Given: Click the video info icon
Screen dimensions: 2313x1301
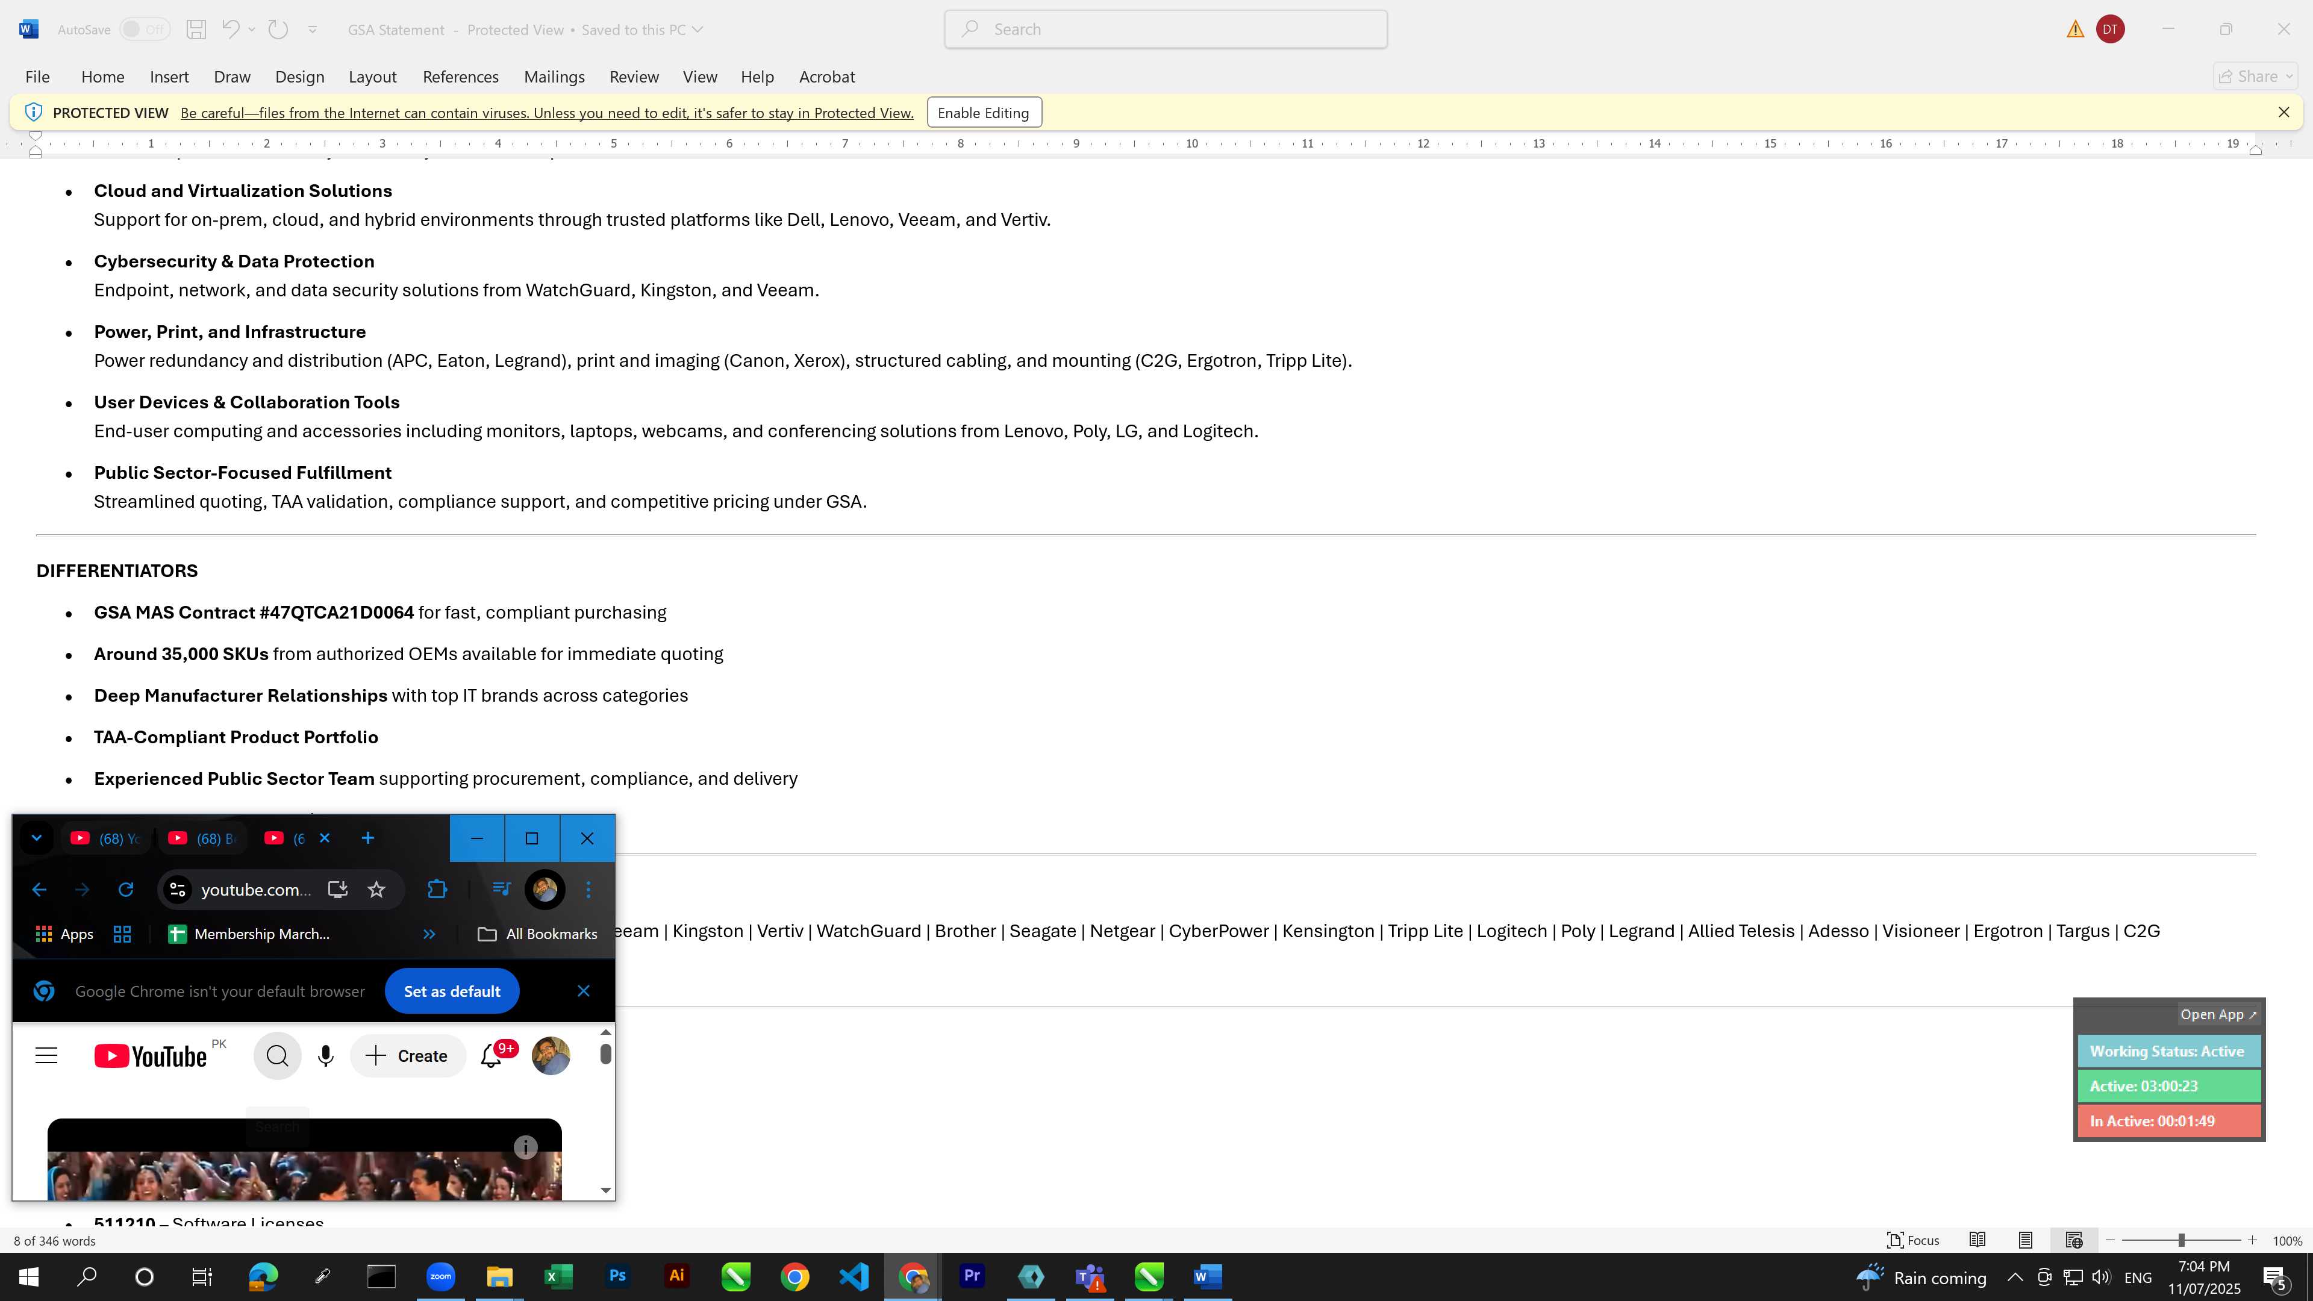Looking at the screenshot, I should (x=525, y=1147).
